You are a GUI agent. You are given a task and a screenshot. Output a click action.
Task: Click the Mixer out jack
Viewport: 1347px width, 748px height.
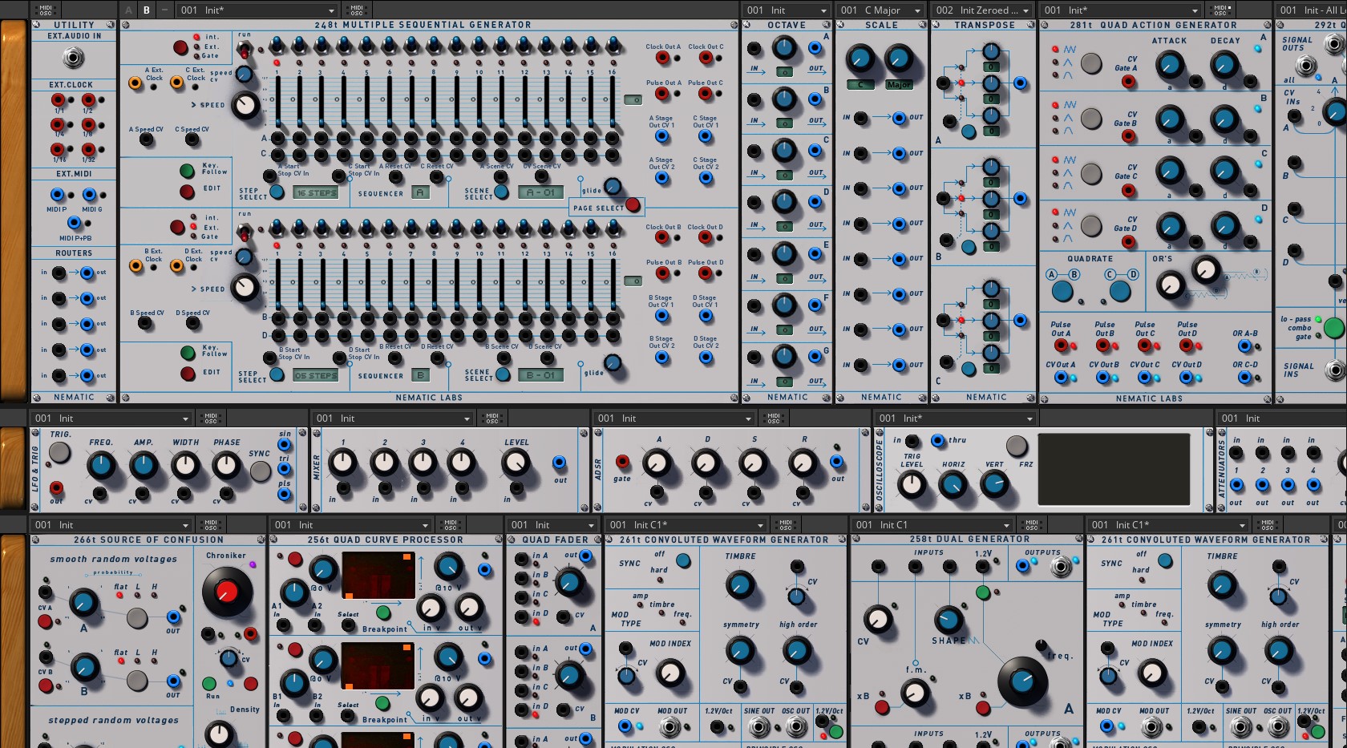560,463
